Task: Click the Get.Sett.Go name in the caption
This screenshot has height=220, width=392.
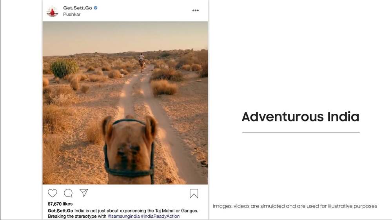Action: click(x=60, y=211)
